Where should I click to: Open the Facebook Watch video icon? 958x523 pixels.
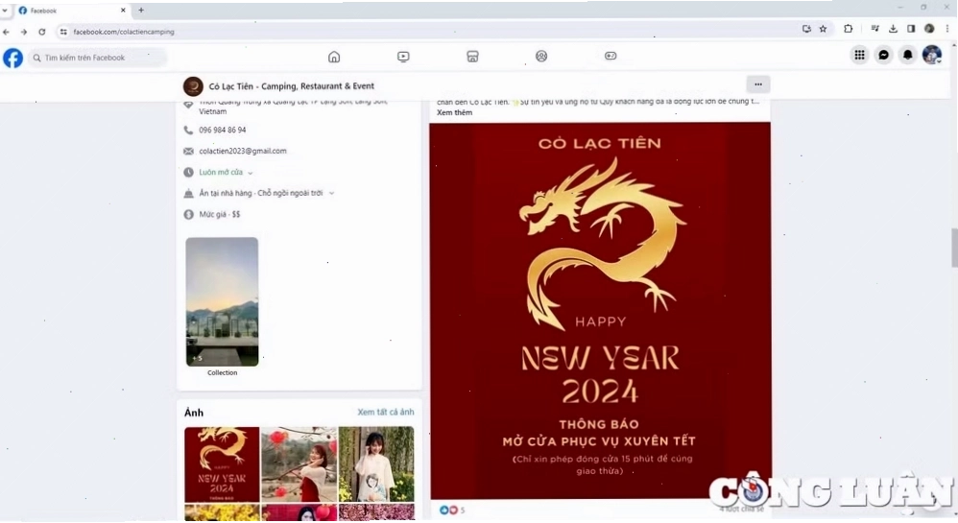pos(403,57)
